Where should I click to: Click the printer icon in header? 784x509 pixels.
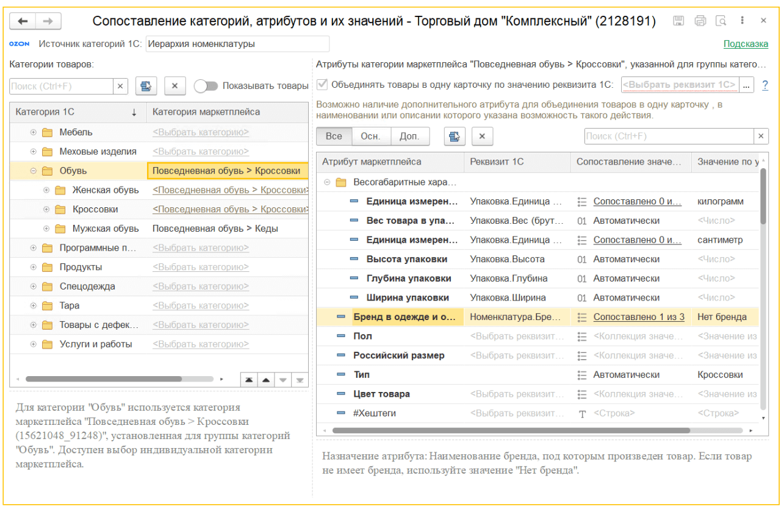click(700, 21)
